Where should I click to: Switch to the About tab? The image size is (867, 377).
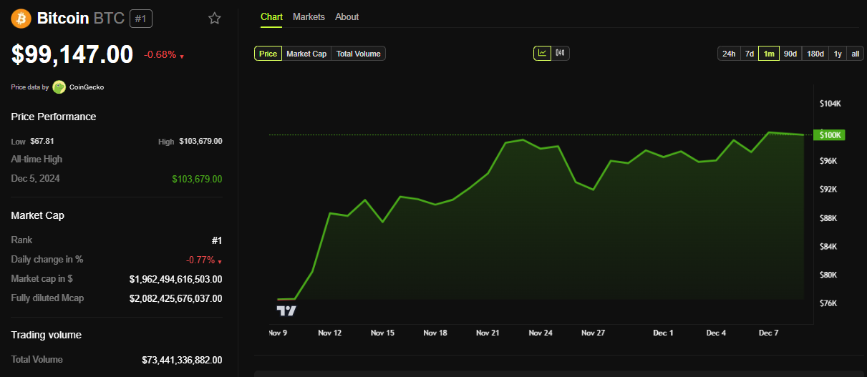(347, 17)
